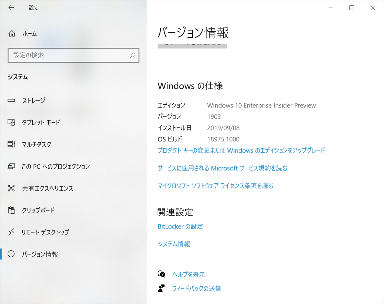384x304 pixels.
Task: Click the install date 2019/09/08
Action: click(223, 128)
